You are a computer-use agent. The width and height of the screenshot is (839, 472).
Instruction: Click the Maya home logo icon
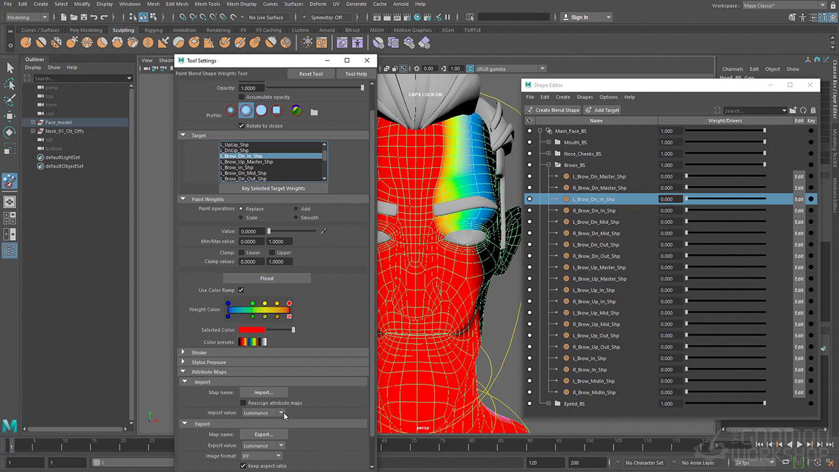[9, 426]
